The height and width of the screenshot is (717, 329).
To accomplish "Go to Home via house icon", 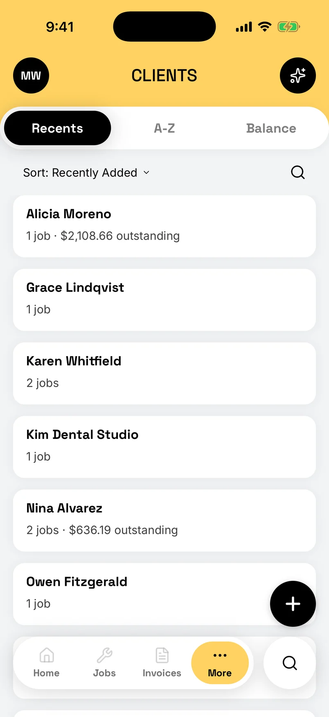I will click(x=46, y=663).
